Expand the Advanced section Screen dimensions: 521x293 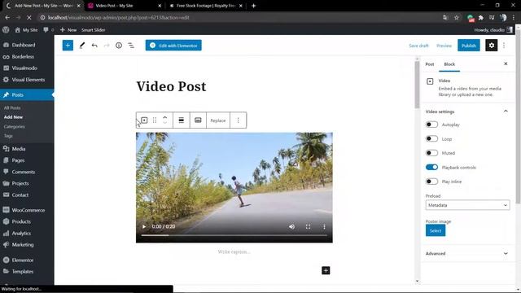(467, 253)
